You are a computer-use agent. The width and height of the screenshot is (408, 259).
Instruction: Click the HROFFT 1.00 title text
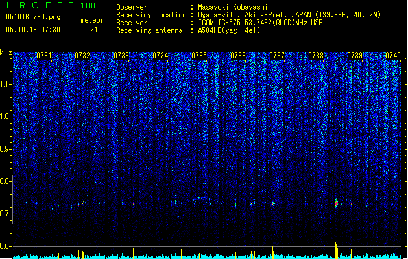(51, 5)
